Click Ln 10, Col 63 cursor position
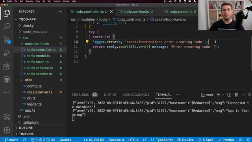This screenshot has width=252, height=142. click(x=94, y=140)
